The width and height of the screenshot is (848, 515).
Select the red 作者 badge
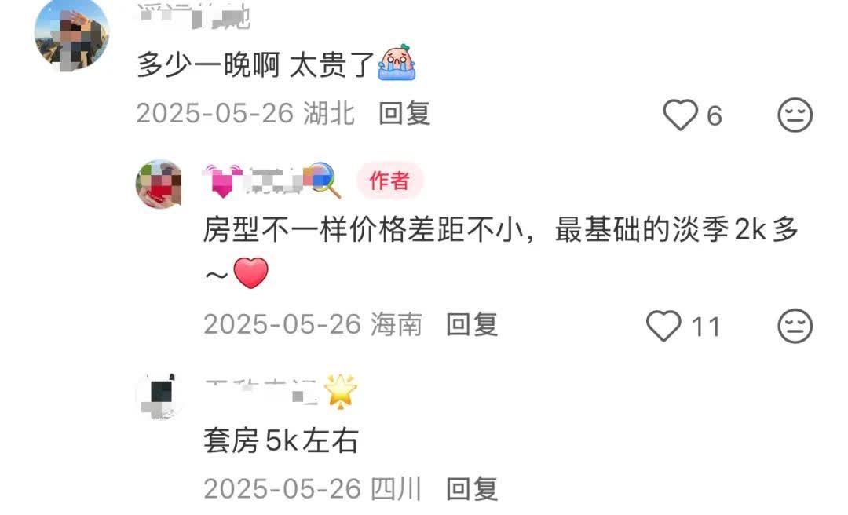point(389,181)
